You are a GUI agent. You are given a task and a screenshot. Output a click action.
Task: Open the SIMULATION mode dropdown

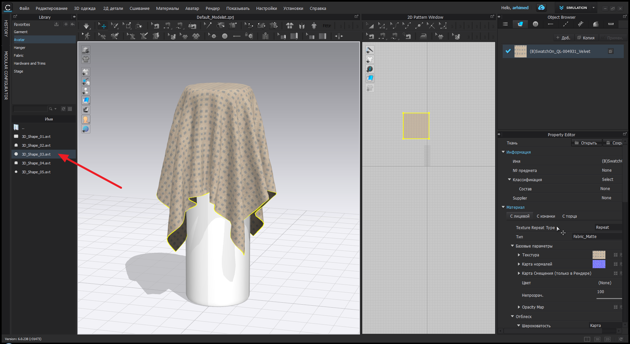[x=593, y=8]
